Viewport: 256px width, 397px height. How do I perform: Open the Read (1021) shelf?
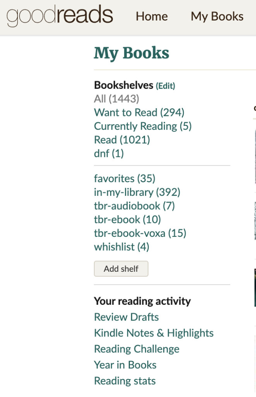click(122, 140)
